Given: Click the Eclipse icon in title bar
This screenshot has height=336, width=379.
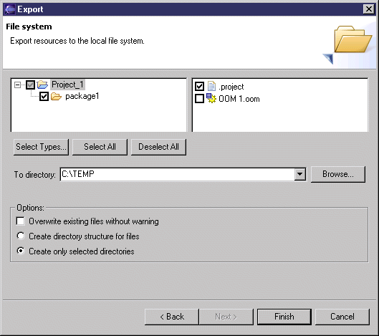Looking at the screenshot, I should [9, 9].
